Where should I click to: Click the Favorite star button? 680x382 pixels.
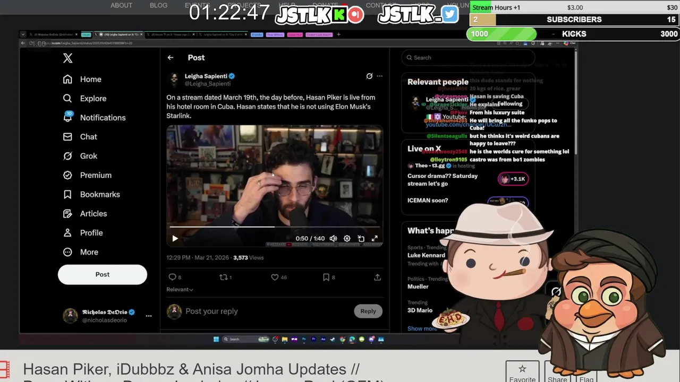coord(522,372)
